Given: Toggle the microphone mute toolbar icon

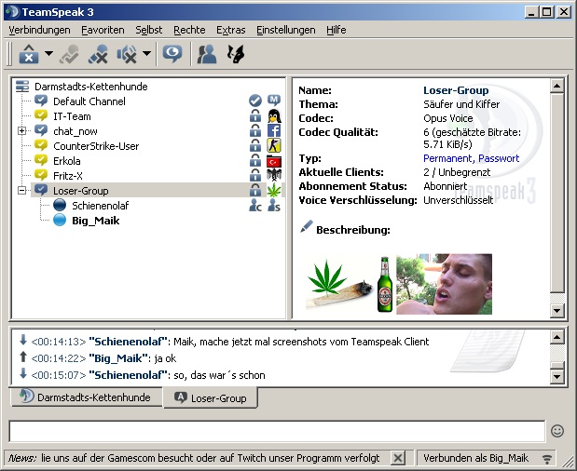Looking at the screenshot, I should click(x=98, y=54).
